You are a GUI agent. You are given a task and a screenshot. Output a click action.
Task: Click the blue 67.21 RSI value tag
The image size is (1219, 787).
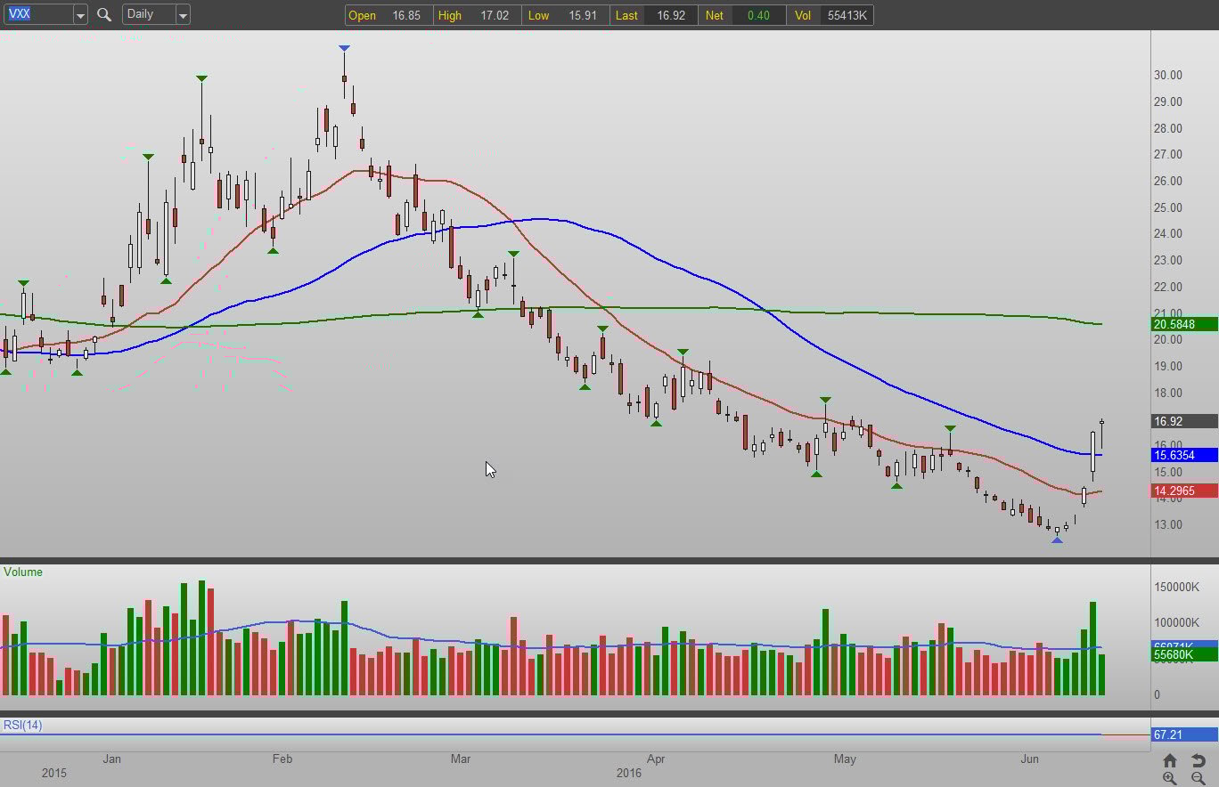(x=1184, y=734)
